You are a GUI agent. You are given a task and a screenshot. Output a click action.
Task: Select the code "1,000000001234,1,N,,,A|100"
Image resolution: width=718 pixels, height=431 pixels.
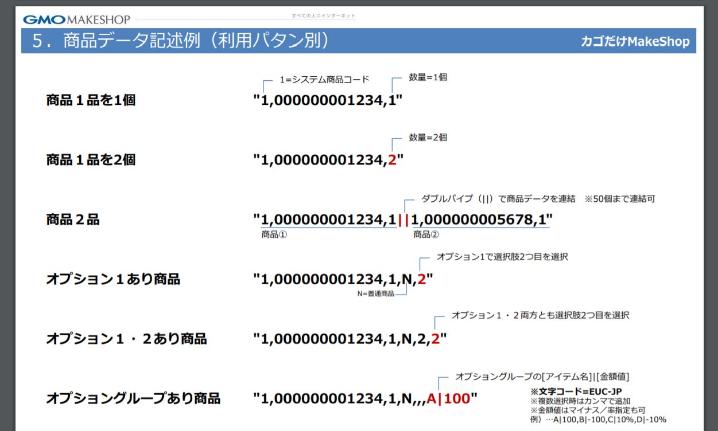365,398
